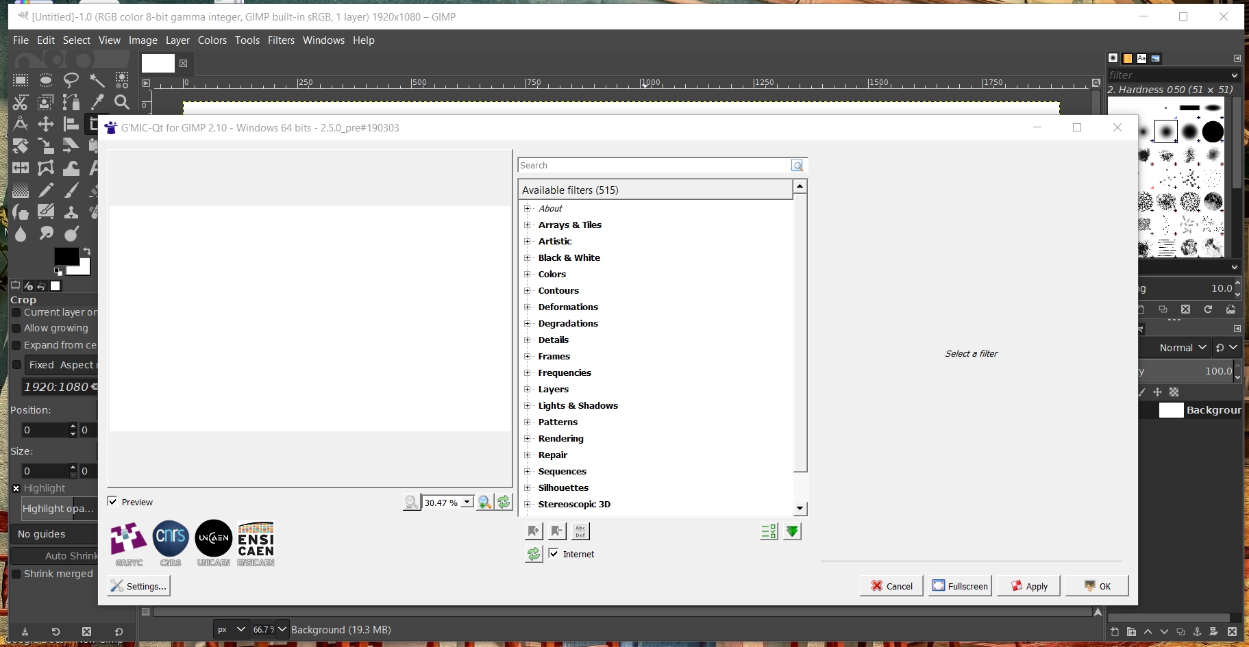Toggle the Highlight checkbox
The height and width of the screenshot is (647, 1249).
16,488
